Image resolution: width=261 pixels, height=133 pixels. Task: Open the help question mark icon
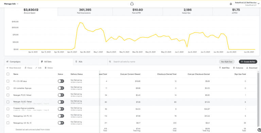point(259,130)
